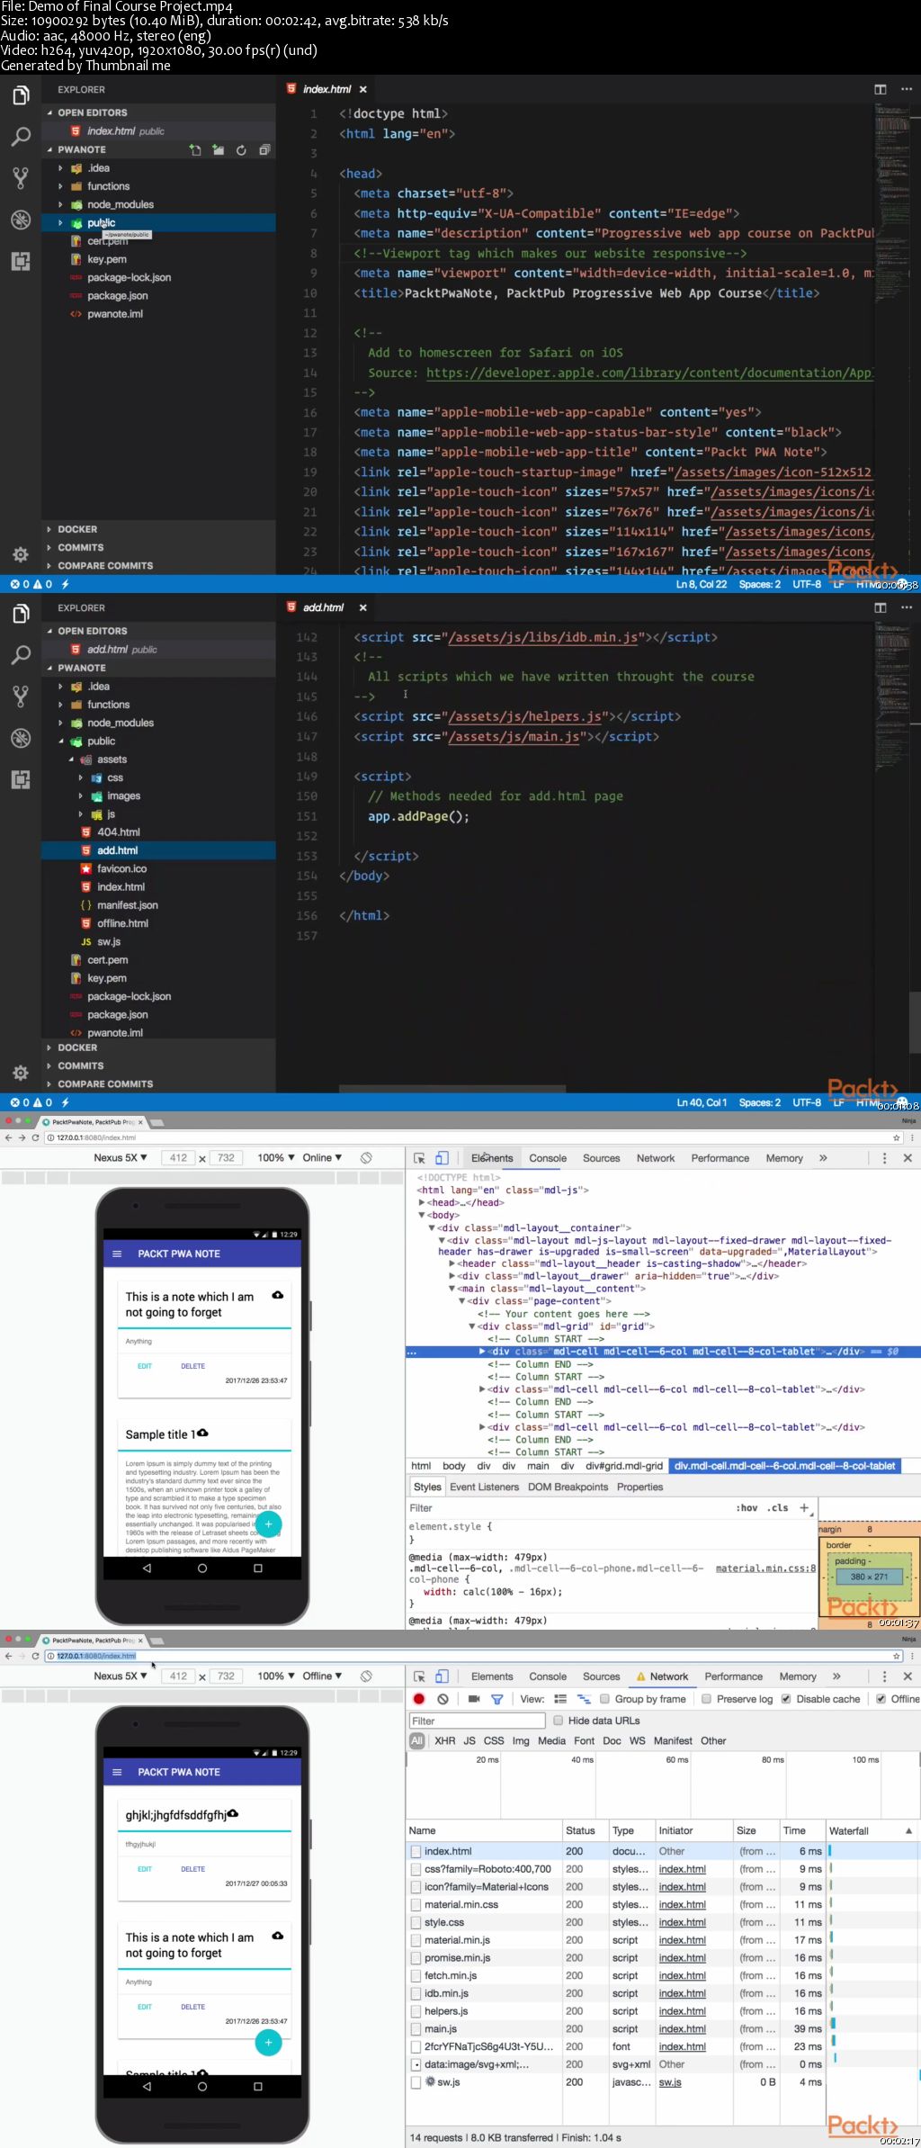
Task: Select the add.html editor tab
Action: [x=323, y=607]
